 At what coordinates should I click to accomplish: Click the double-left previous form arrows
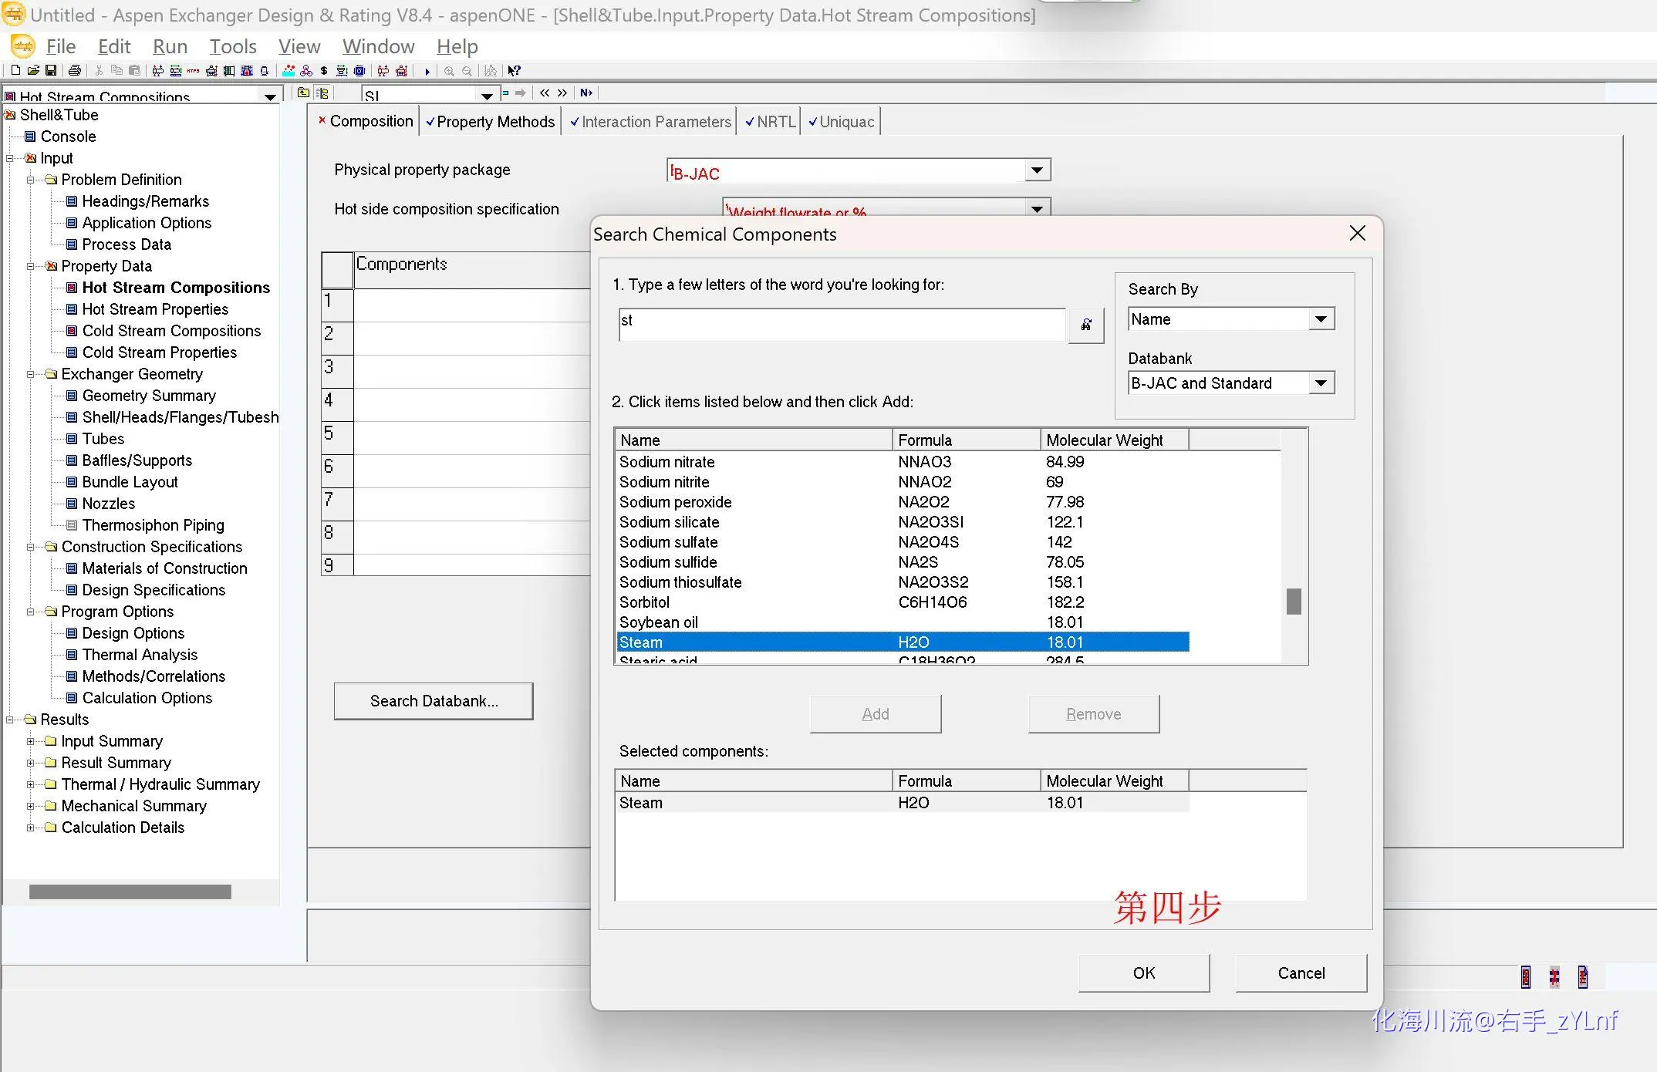[x=545, y=93]
